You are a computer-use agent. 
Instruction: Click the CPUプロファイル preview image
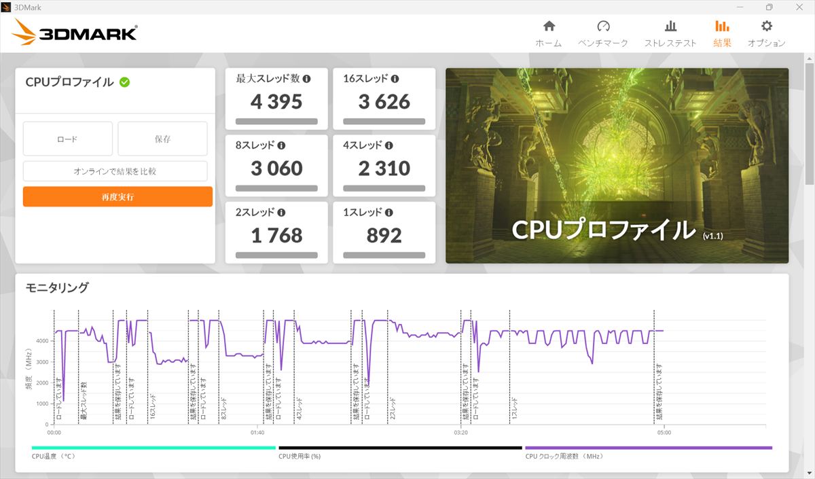(x=617, y=165)
